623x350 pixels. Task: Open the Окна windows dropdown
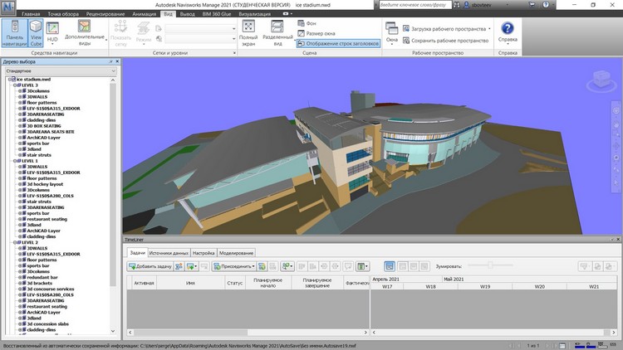pos(392,33)
